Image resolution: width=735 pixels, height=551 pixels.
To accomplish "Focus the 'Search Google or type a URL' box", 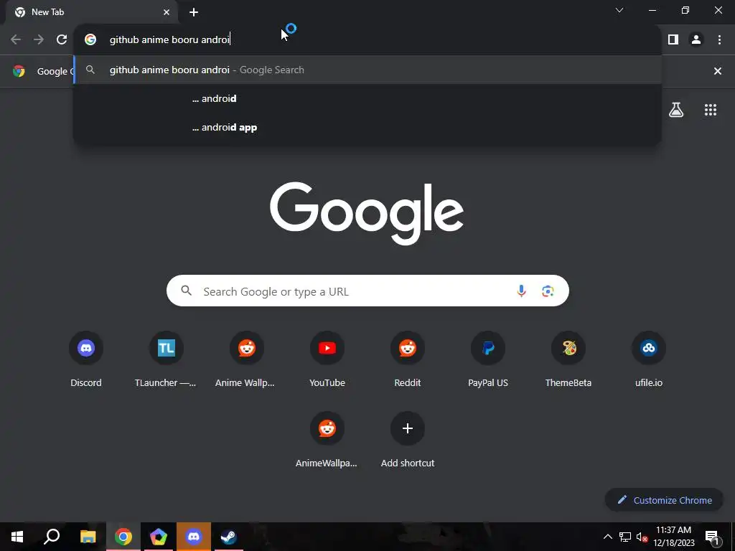I will (x=367, y=291).
